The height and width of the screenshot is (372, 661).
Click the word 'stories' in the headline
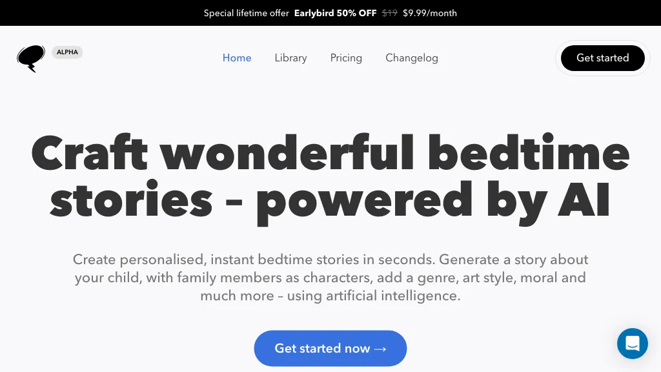click(x=131, y=200)
